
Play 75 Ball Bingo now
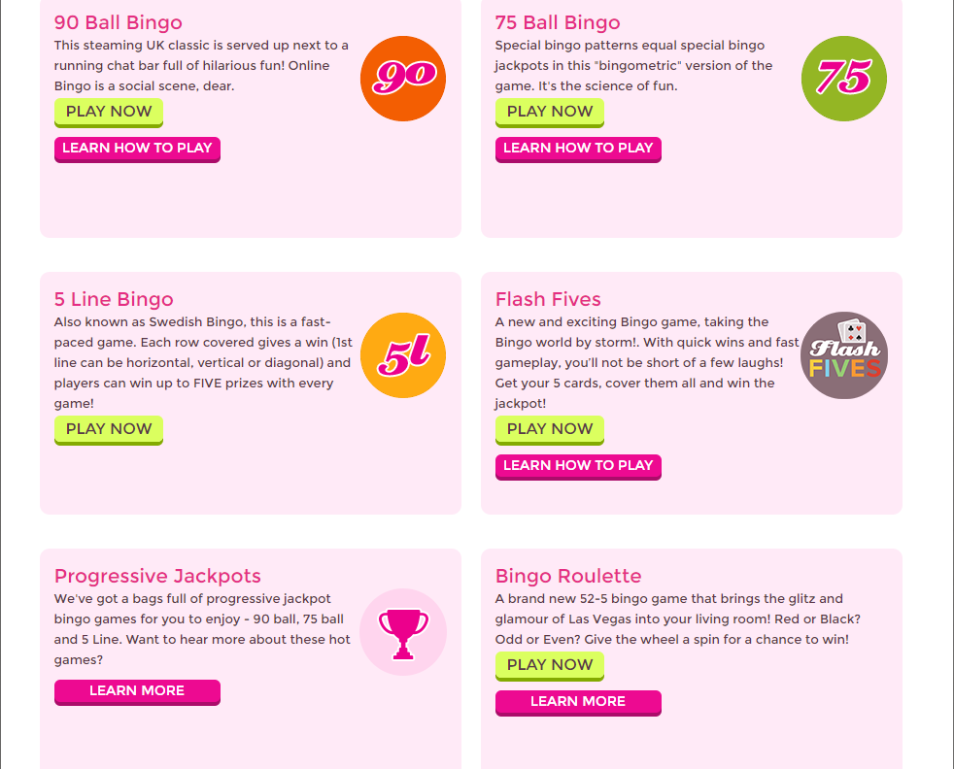tap(549, 112)
